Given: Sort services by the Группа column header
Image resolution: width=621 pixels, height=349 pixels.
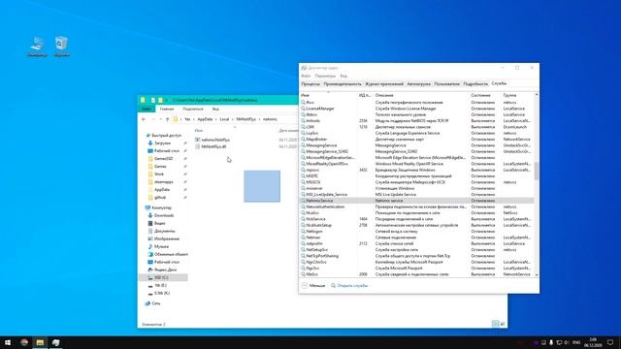Looking at the screenshot, I should (517, 95).
